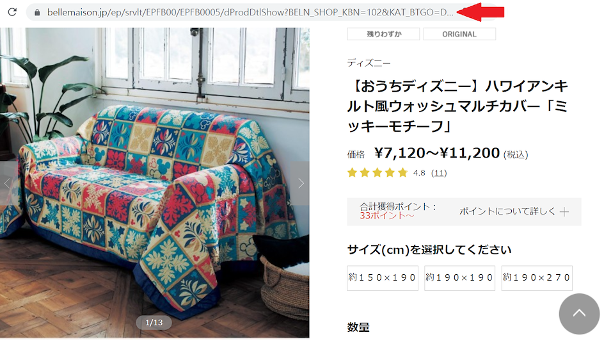This screenshot has height=344, width=604.
Task: Open ポイントについて詳しく details
Action: point(507,211)
